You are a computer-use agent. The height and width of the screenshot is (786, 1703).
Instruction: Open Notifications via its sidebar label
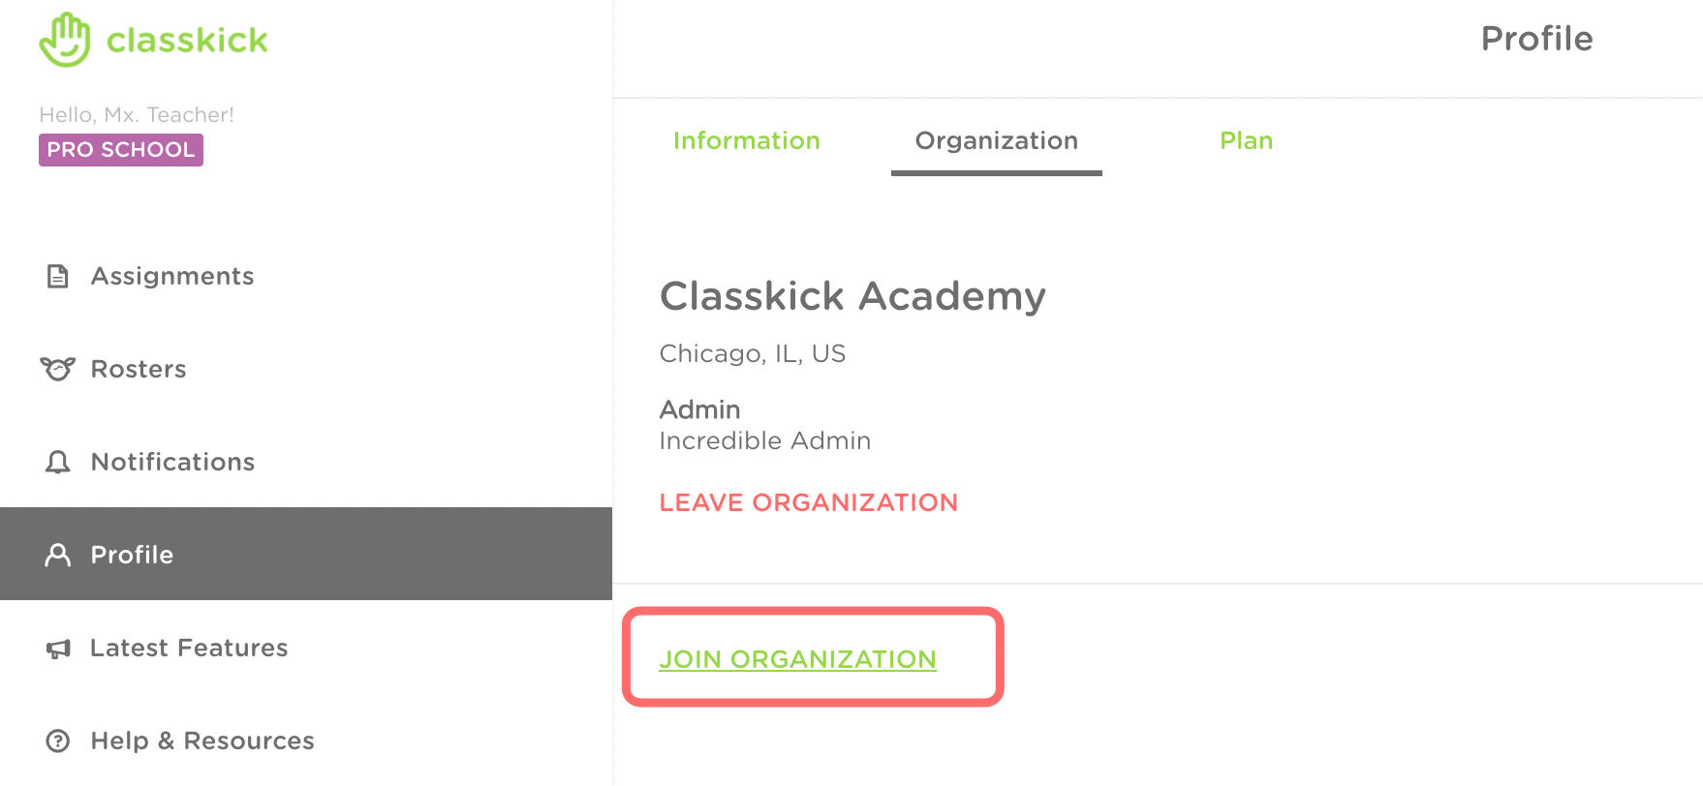[172, 463]
